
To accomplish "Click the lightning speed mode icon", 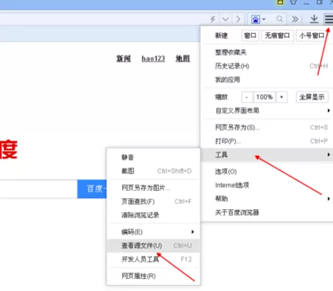I will [x=213, y=19].
